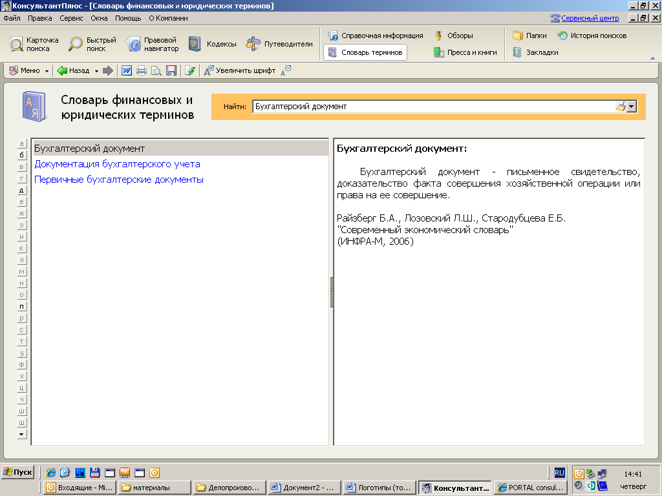Open Обзоры section
Image resolution: width=662 pixels, height=496 pixels.
pyautogui.click(x=453, y=36)
